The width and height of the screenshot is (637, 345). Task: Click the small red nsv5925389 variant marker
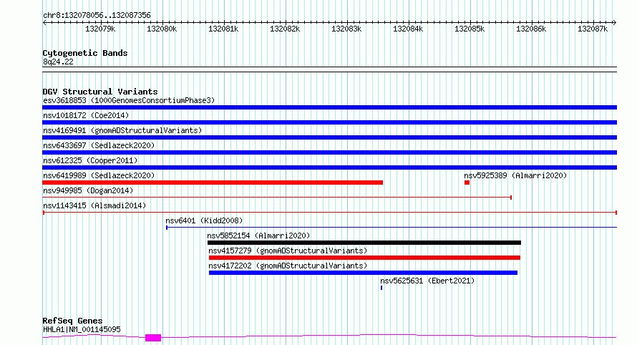(x=467, y=183)
